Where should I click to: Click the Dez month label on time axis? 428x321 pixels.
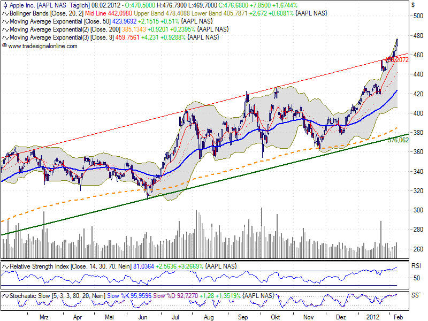(x=341, y=317)
